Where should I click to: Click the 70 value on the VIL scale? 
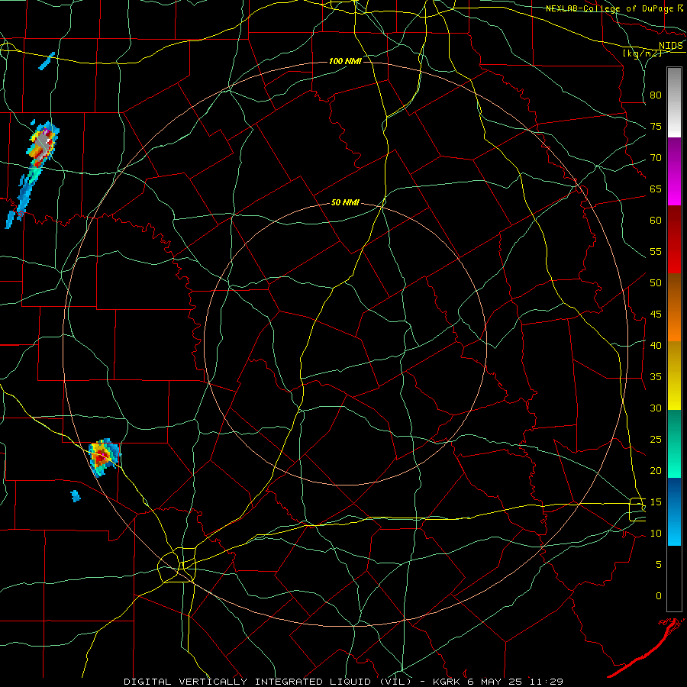[x=656, y=158]
